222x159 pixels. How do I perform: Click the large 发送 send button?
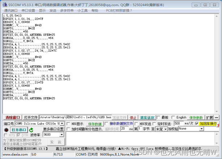tap(56, 142)
